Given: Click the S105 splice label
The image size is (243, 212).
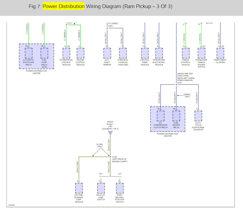Looking at the screenshot, I should 180,83.
